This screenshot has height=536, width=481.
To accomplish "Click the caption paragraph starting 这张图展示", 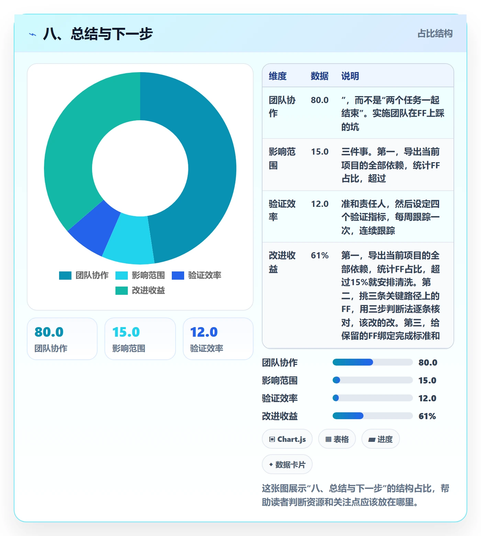I will tap(356, 495).
